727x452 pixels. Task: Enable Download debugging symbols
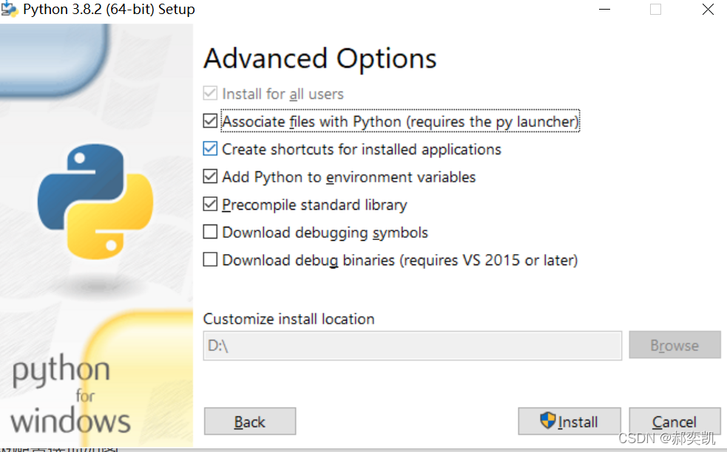(211, 233)
